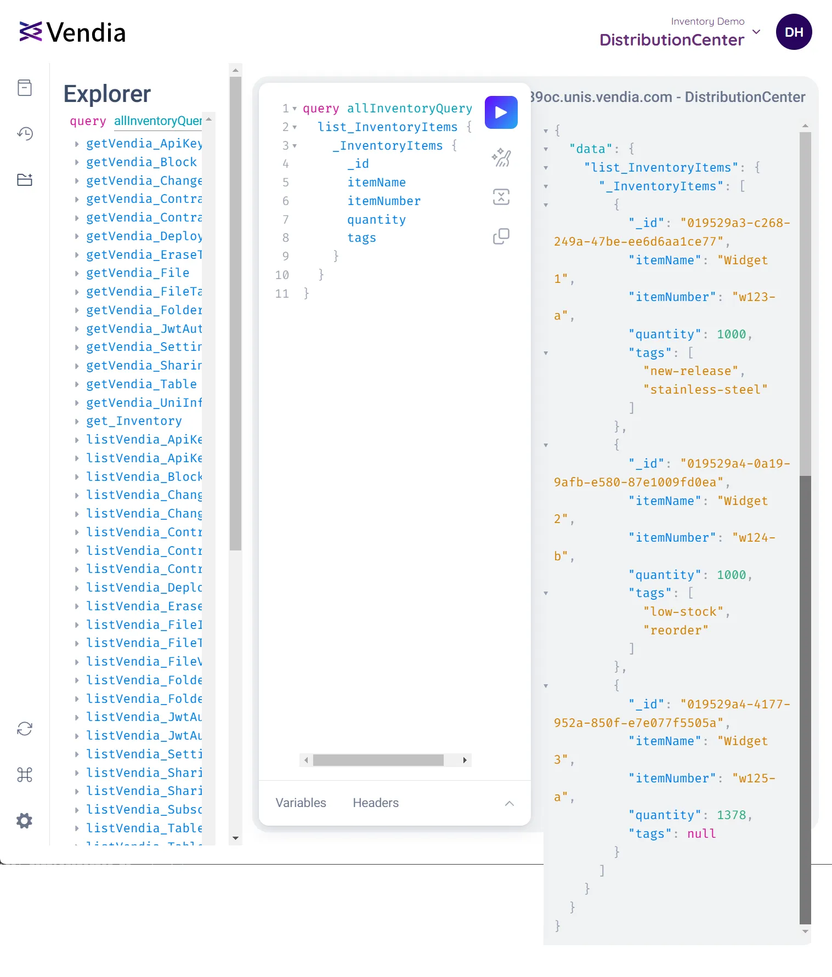Viewport: 832px width, 977px height.
Task: Click the Re-fetch GraphQL schema icon
Action: coord(25,729)
